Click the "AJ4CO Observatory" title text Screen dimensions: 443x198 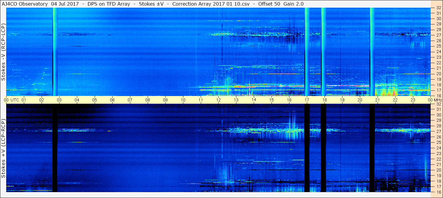(24, 4)
